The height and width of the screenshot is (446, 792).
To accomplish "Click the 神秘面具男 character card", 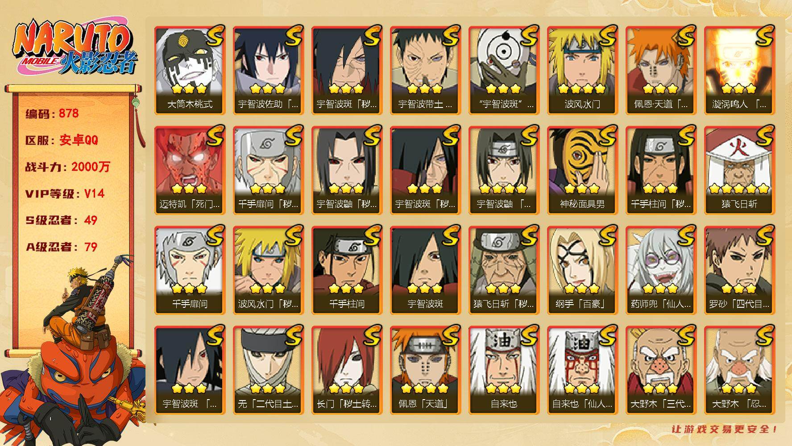I will (583, 170).
